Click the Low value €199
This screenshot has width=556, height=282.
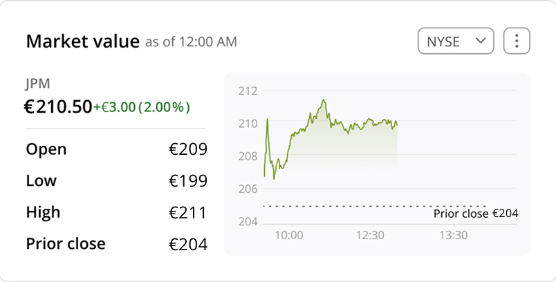click(x=188, y=181)
